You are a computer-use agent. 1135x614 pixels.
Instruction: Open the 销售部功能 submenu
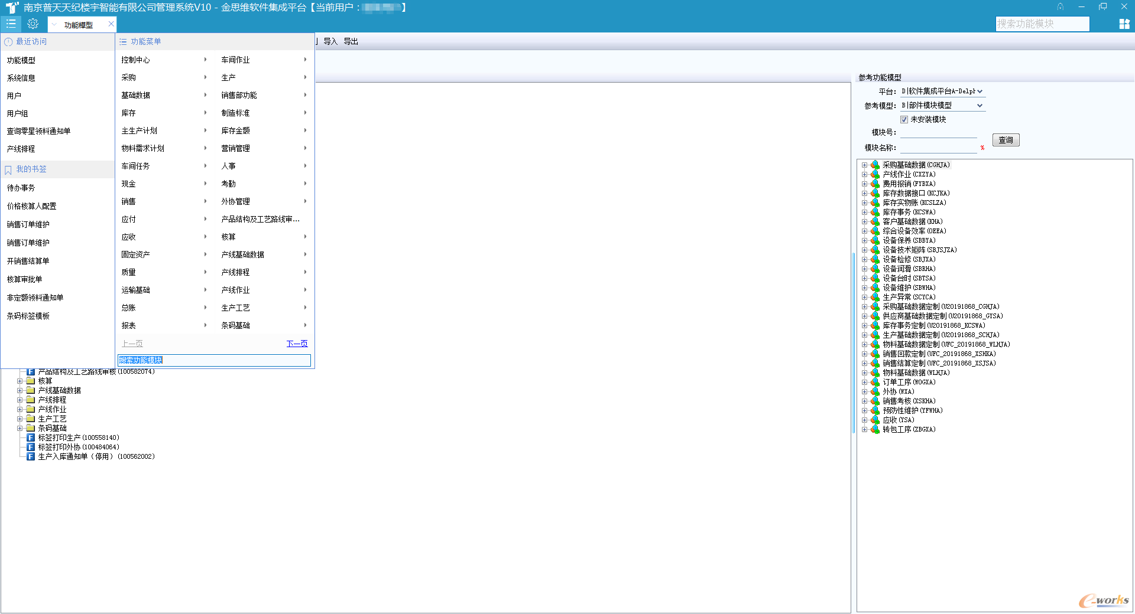[x=264, y=95]
